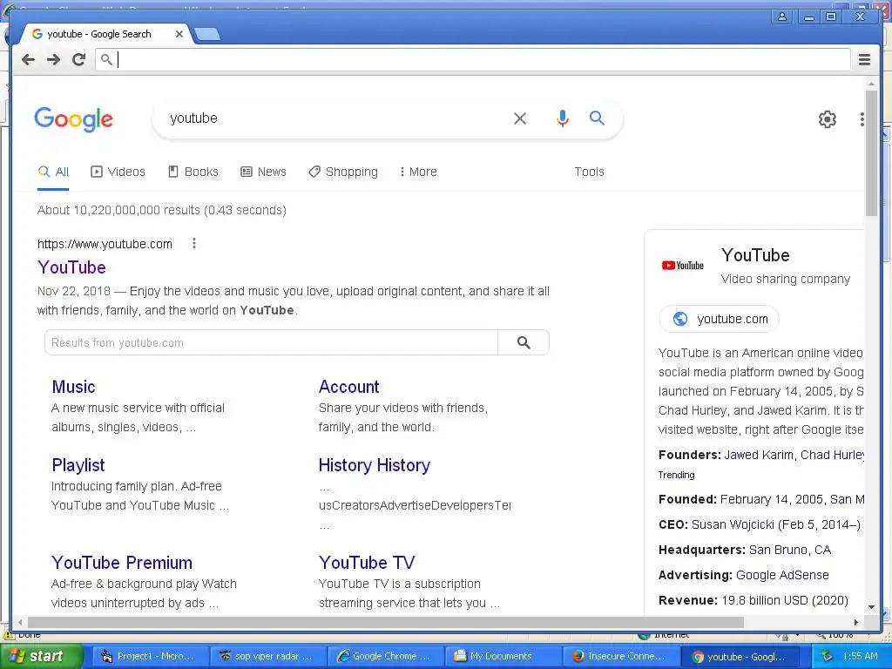Click the Google logo

(73, 118)
